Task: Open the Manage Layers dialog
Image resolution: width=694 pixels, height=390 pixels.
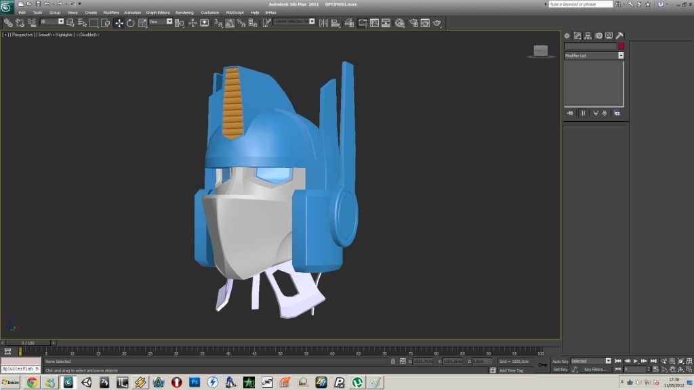Action: [x=349, y=23]
